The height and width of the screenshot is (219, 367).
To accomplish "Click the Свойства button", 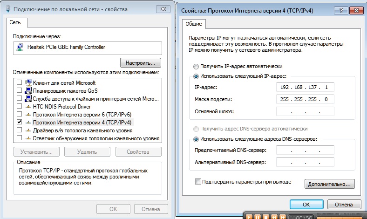I will point(138,152).
